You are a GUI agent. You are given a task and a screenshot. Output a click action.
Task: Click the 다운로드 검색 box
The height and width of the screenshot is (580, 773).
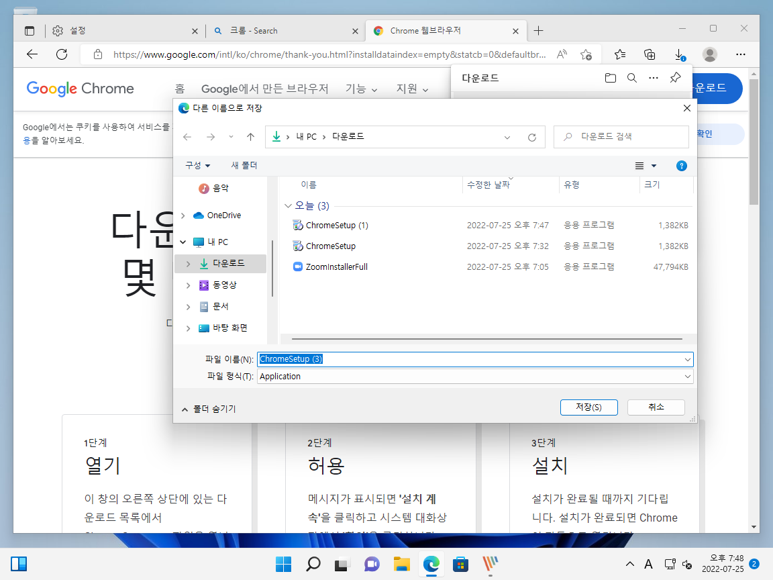click(621, 137)
